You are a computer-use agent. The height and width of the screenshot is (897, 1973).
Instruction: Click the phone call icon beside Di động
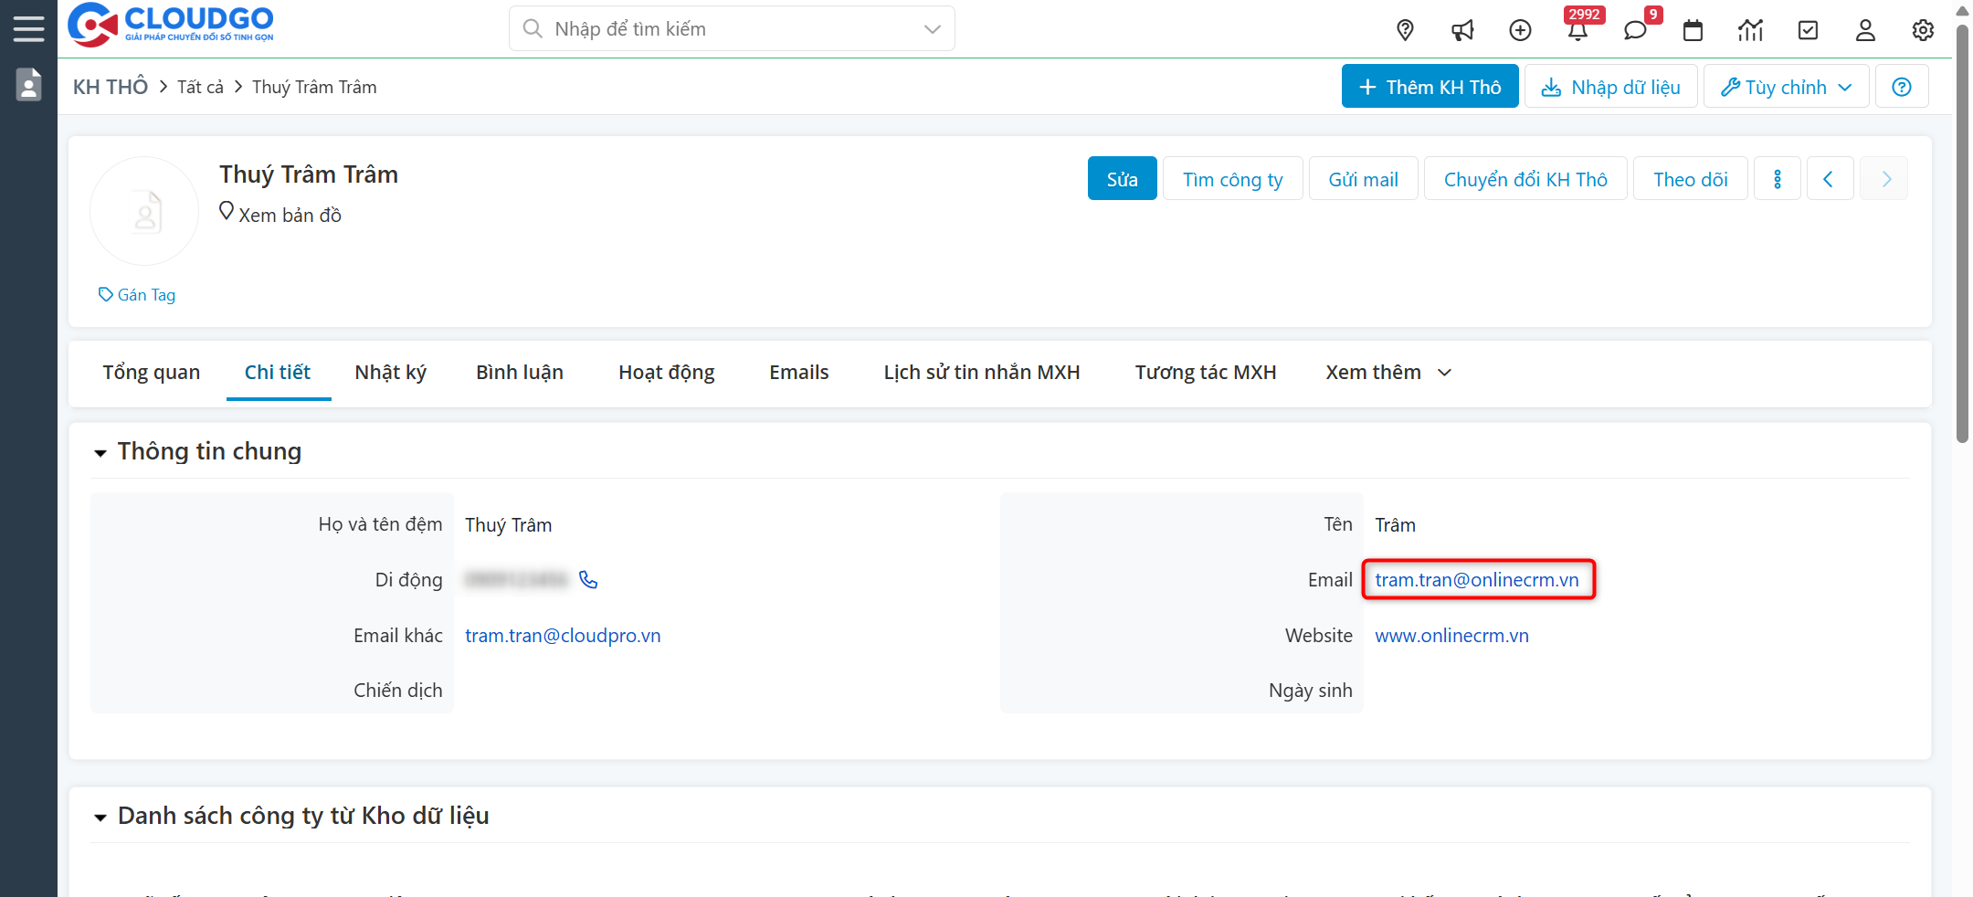tap(588, 579)
